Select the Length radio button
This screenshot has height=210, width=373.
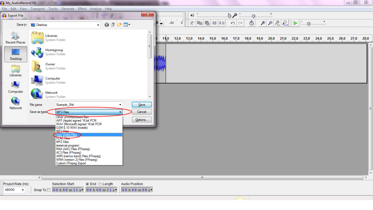100,184
